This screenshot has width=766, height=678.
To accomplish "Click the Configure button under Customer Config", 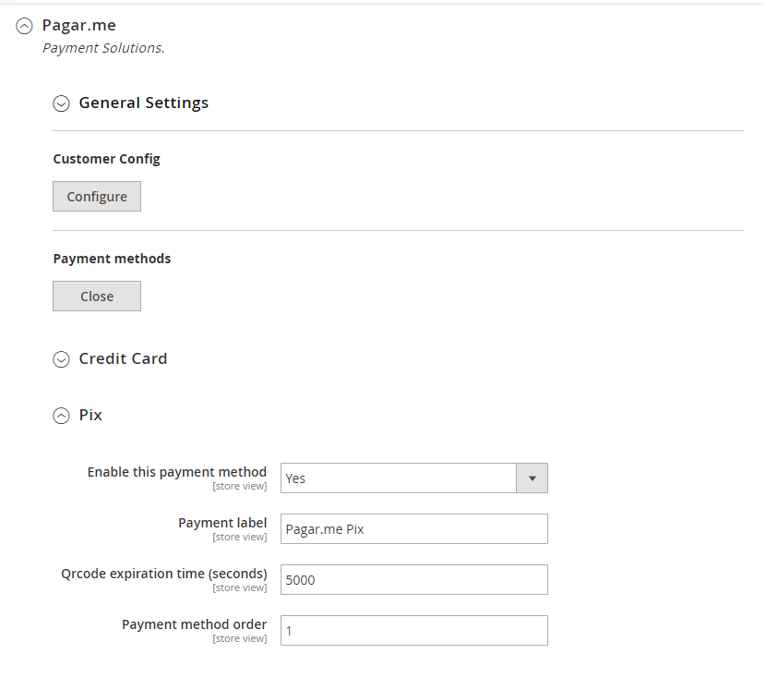I will pyautogui.click(x=97, y=197).
